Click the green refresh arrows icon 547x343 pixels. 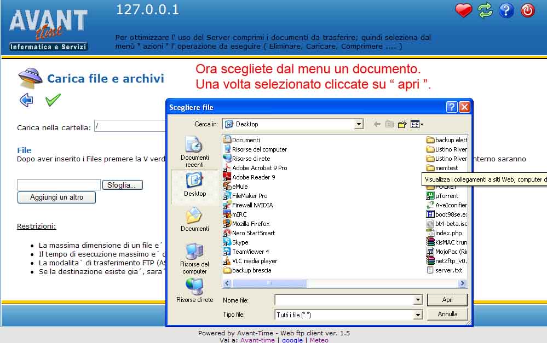coord(485,10)
